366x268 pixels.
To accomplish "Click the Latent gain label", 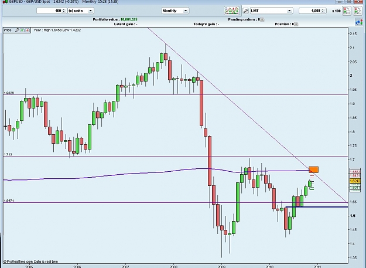I will (125, 24).
